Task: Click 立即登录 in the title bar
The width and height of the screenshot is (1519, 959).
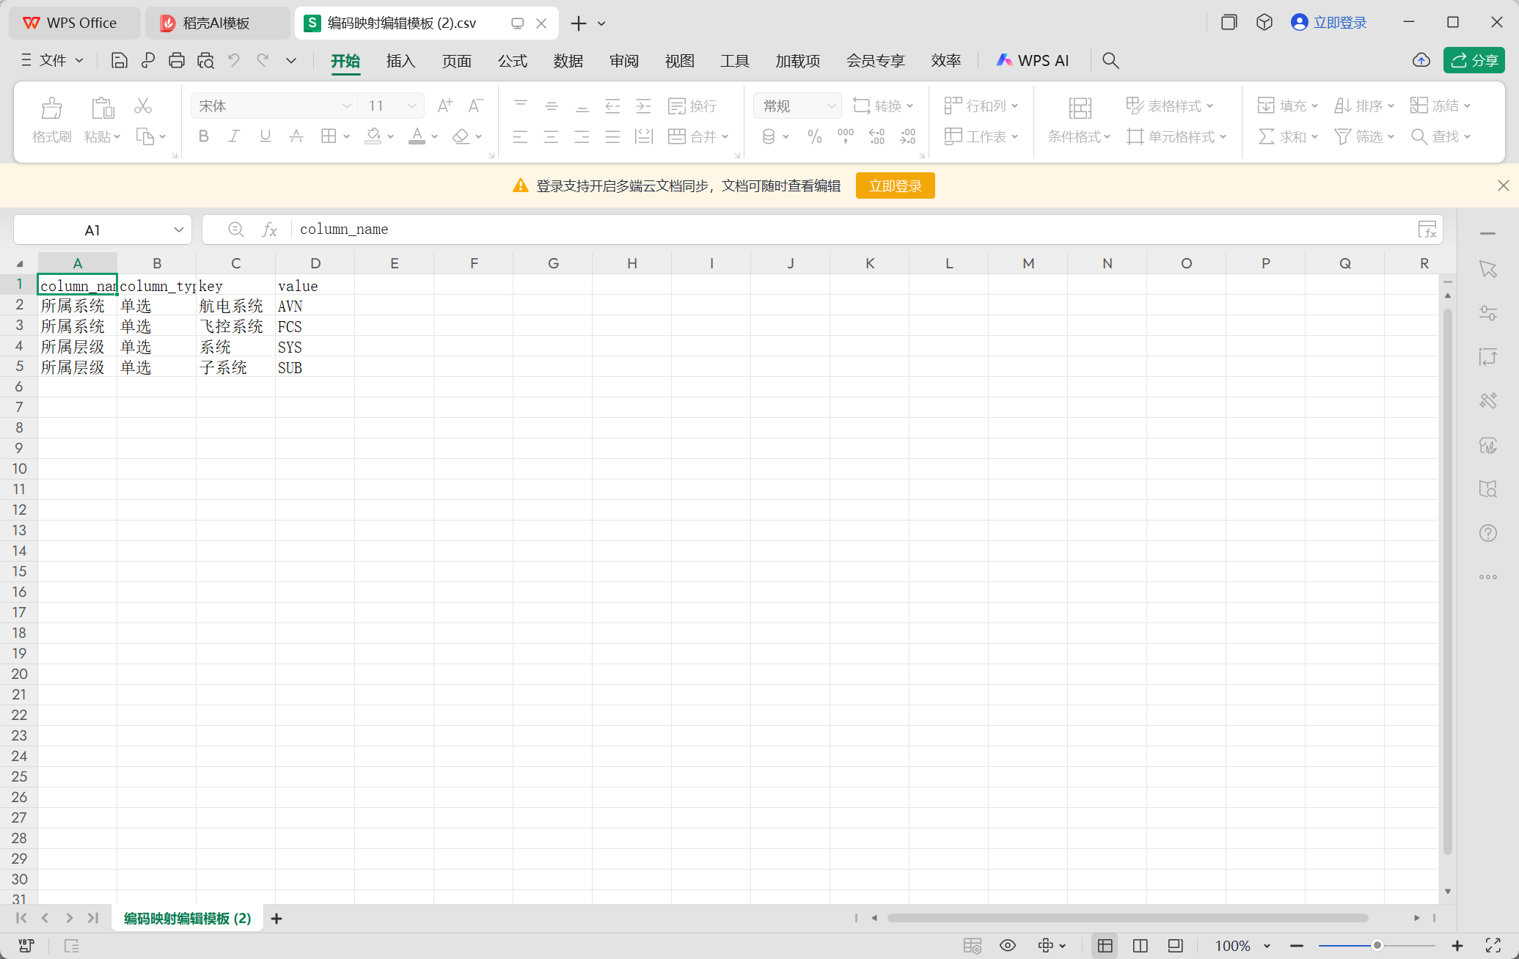Action: coord(1329,23)
